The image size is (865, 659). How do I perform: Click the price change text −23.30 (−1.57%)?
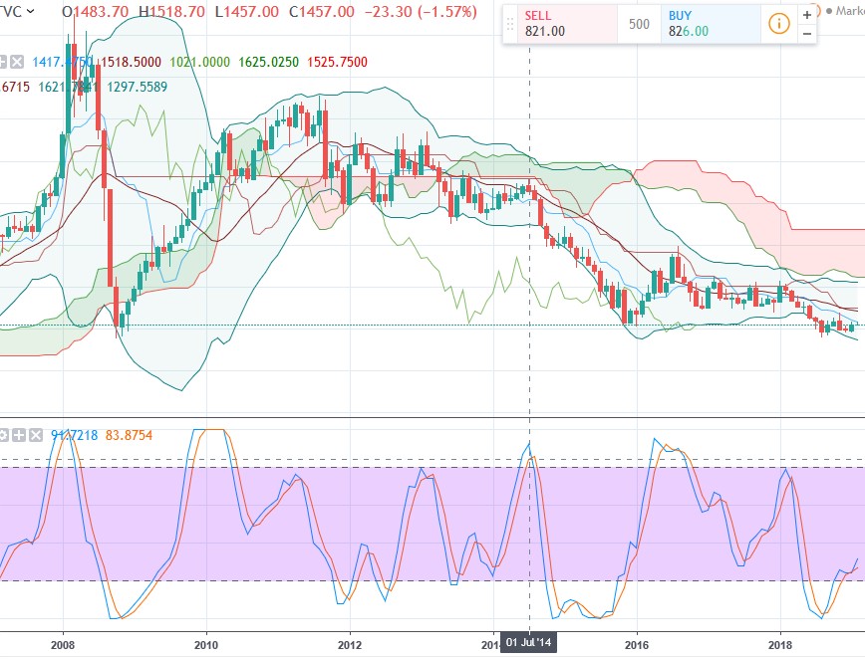[421, 12]
